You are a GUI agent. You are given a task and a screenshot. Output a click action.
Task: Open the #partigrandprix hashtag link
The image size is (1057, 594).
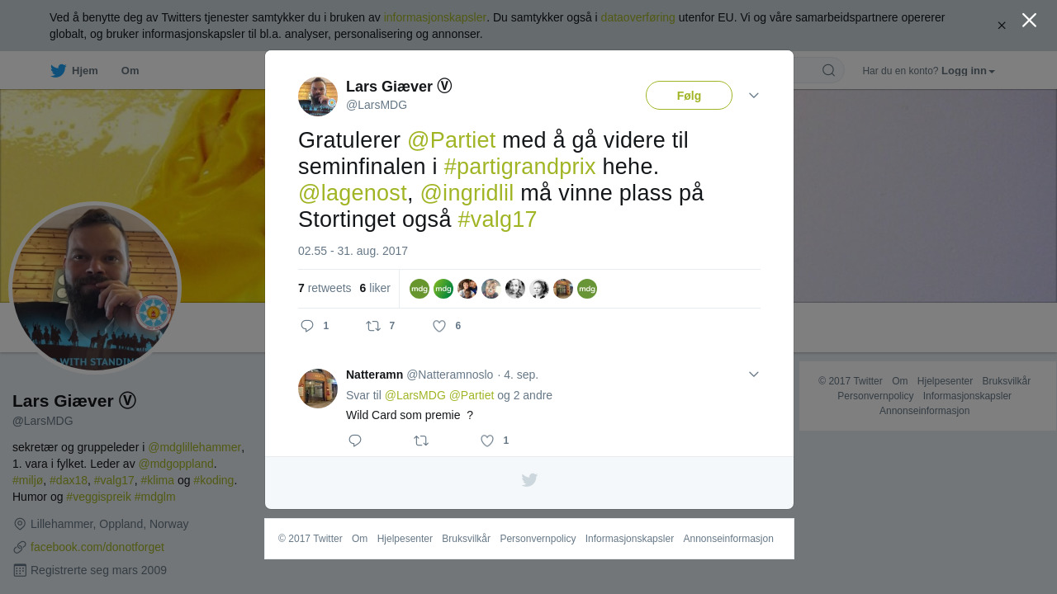point(519,167)
